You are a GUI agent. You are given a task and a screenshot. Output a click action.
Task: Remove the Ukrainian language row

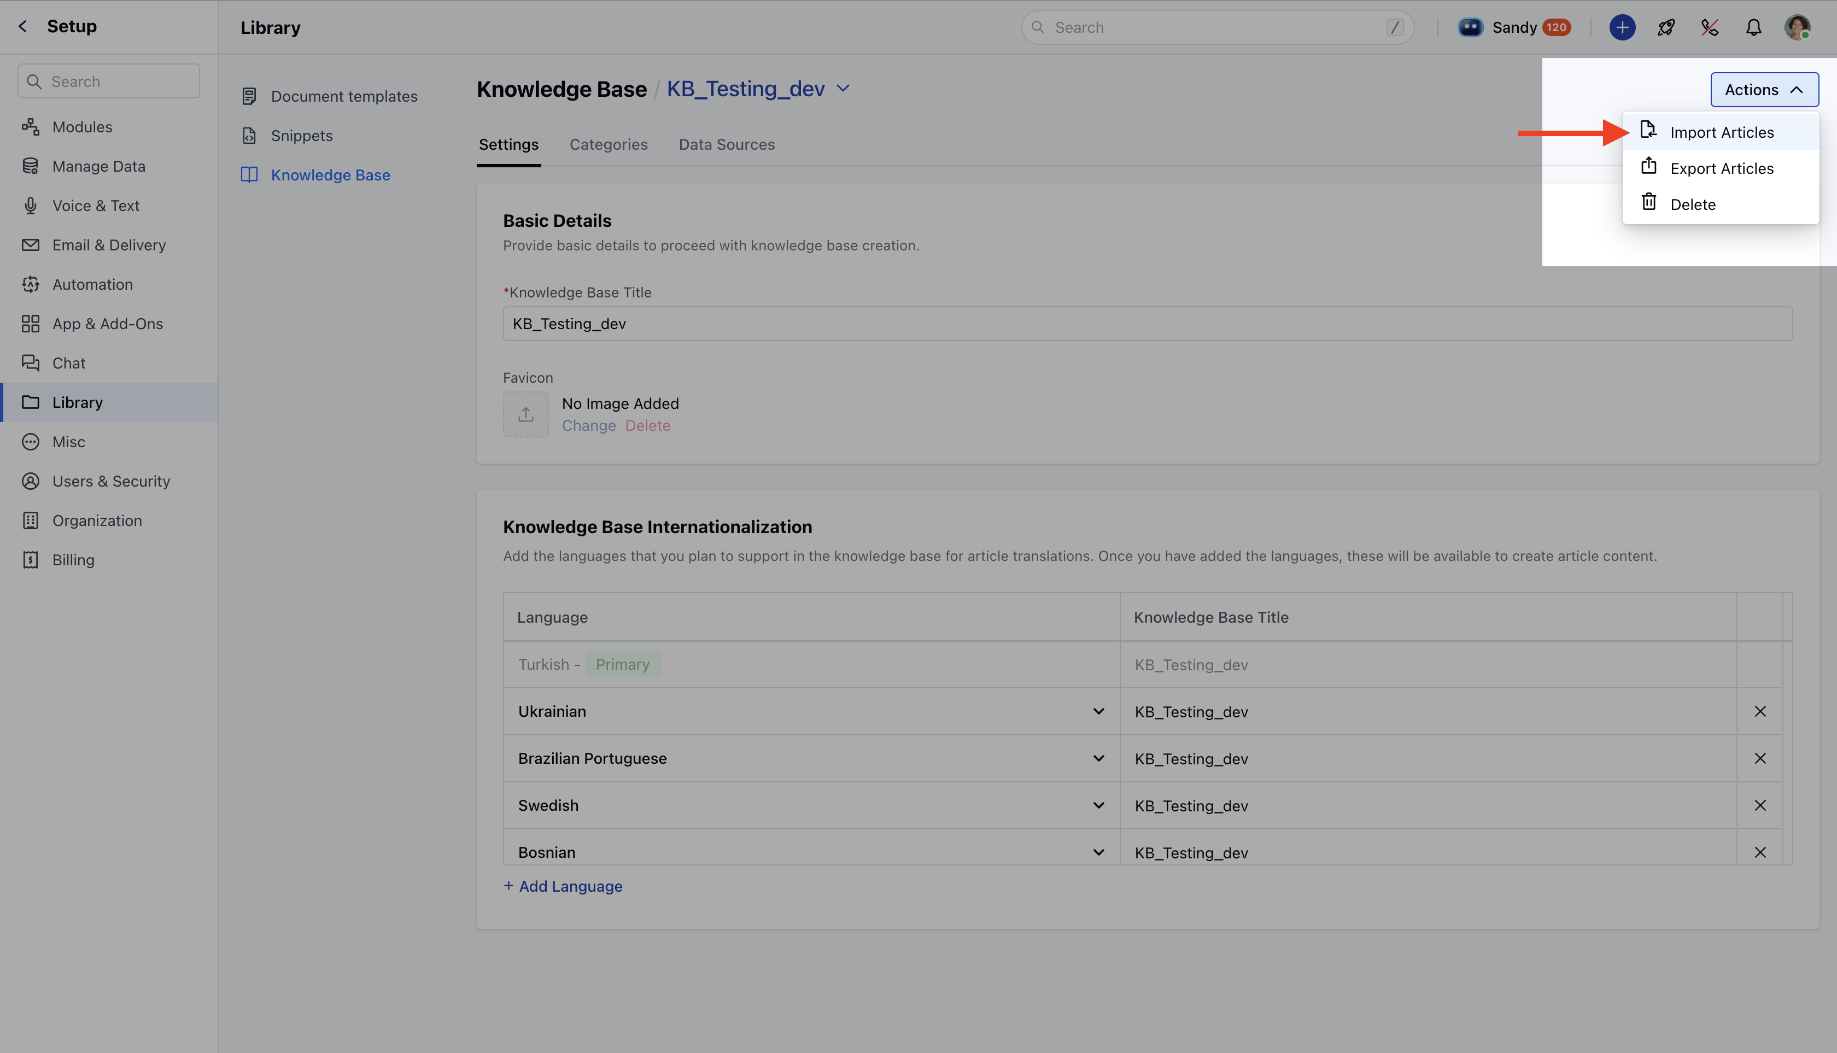click(1759, 712)
